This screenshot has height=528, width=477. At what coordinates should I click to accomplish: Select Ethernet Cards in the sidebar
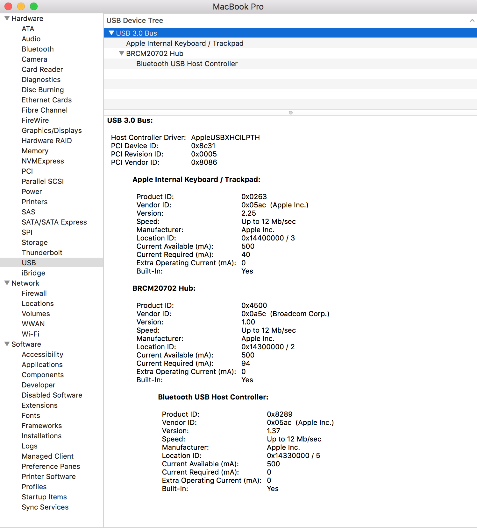tap(46, 100)
